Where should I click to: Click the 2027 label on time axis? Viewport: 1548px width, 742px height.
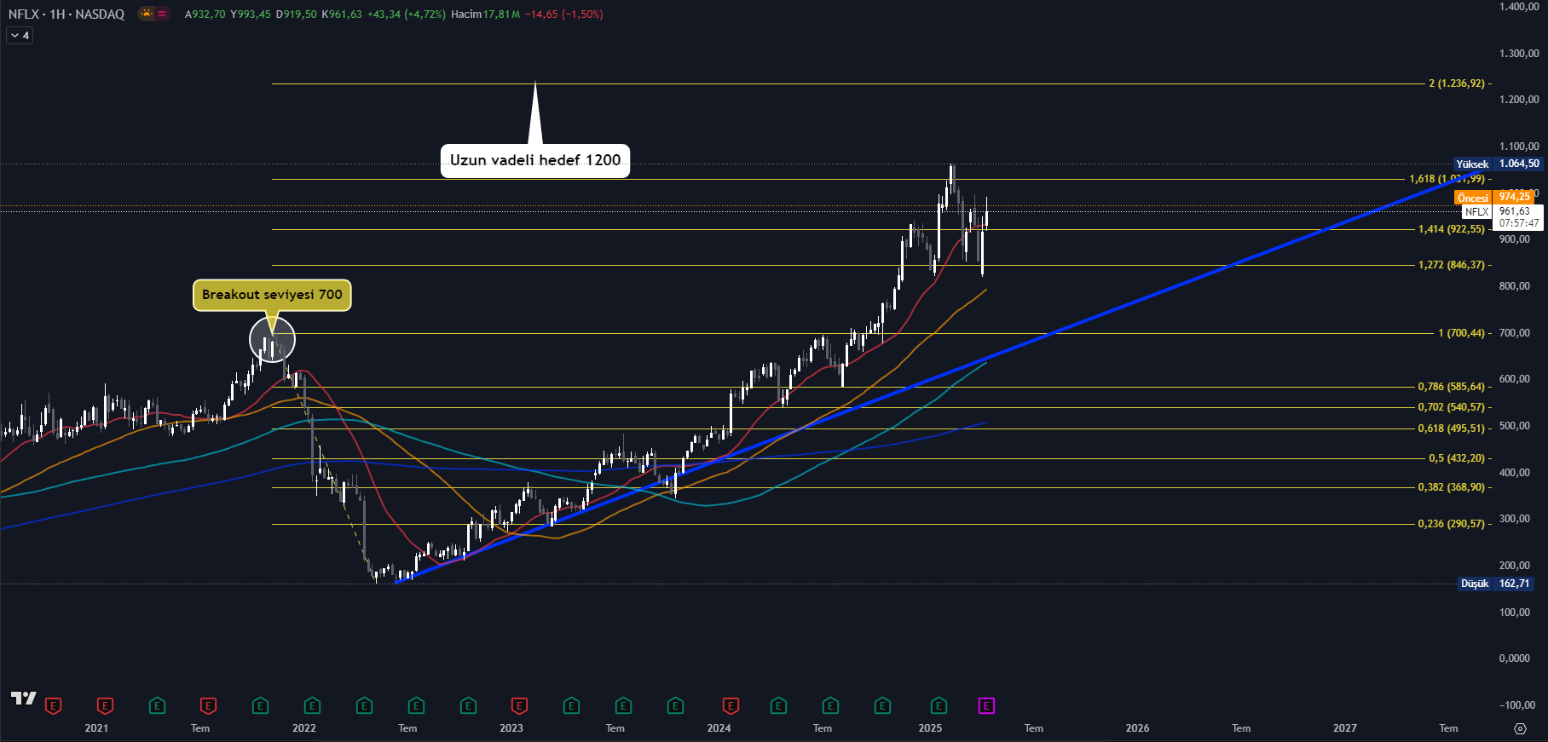tap(1345, 728)
